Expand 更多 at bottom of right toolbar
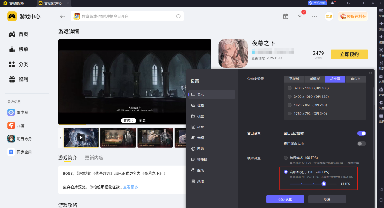Viewport: 384px width, 208px height. (381, 116)
